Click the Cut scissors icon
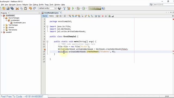Image resolution: width=174 pixels, height=98 pixels. pos(17,8)
